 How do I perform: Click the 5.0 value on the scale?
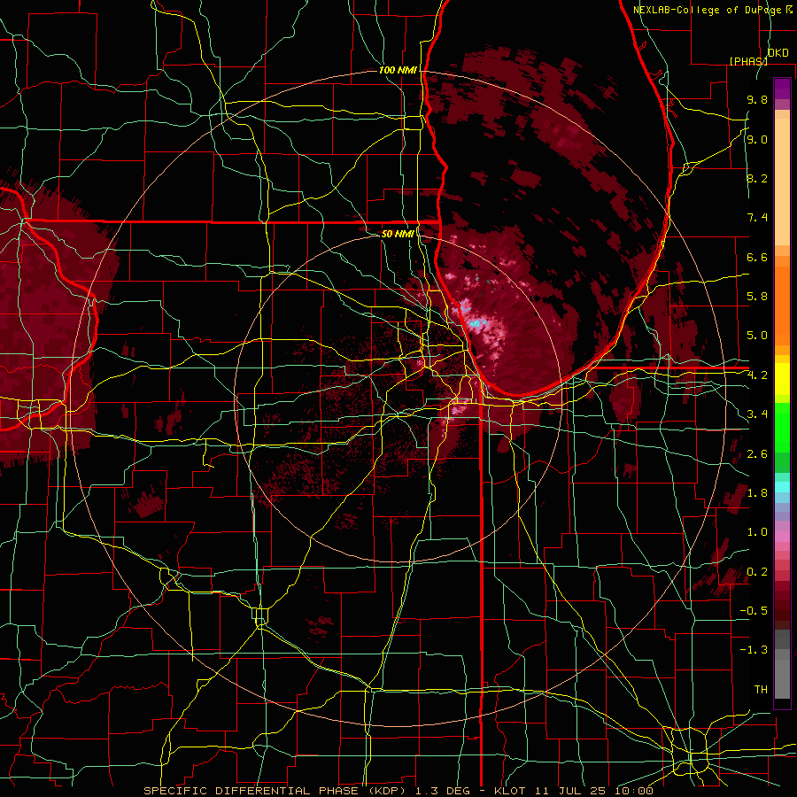757,336
